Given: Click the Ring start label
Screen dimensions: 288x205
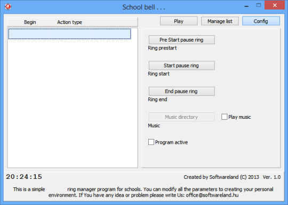Looking at the screenshot, I should click(159, 73).
